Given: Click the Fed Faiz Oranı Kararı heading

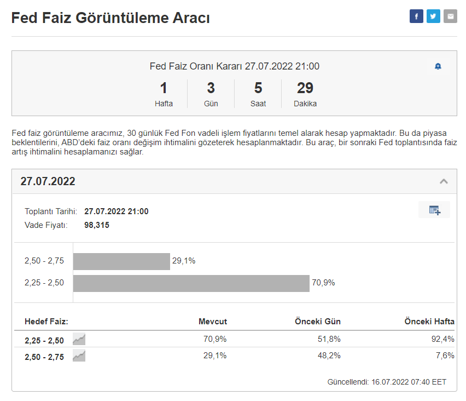Looking at the screenshot, I should (234, 66).
